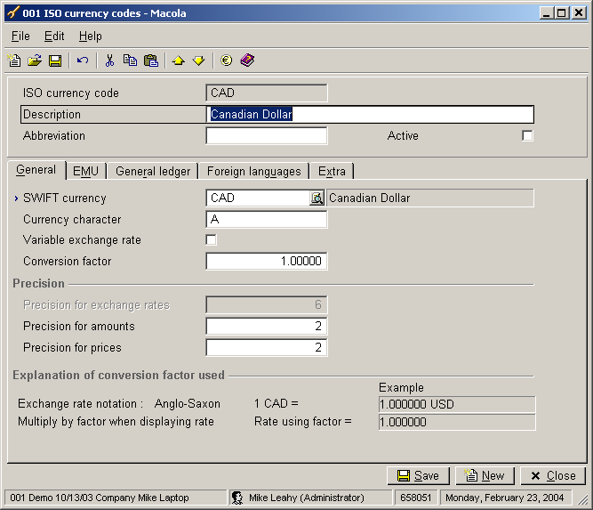Switch to the Extra tab

coord(332,171)
